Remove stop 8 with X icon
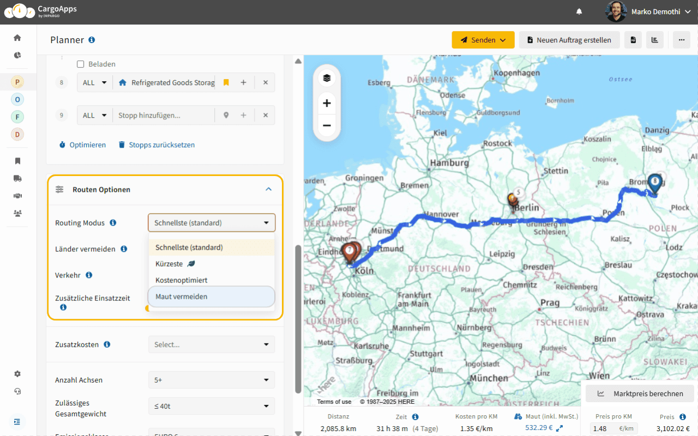This screenshot has height=436, width=698. [266, 83]
